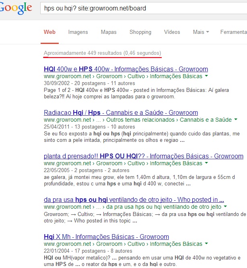Open the Shopping tab
The width and height of the screenshot is (247, 268).
coord(140,32)
